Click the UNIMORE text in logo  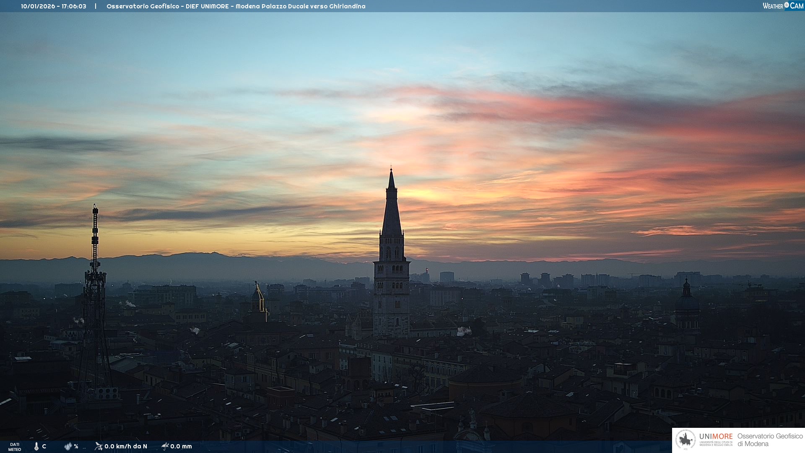point(716,437)
